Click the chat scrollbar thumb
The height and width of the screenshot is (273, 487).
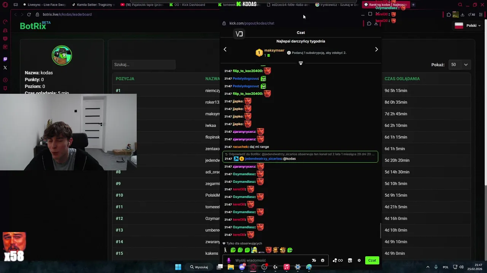tap(380, 231)
